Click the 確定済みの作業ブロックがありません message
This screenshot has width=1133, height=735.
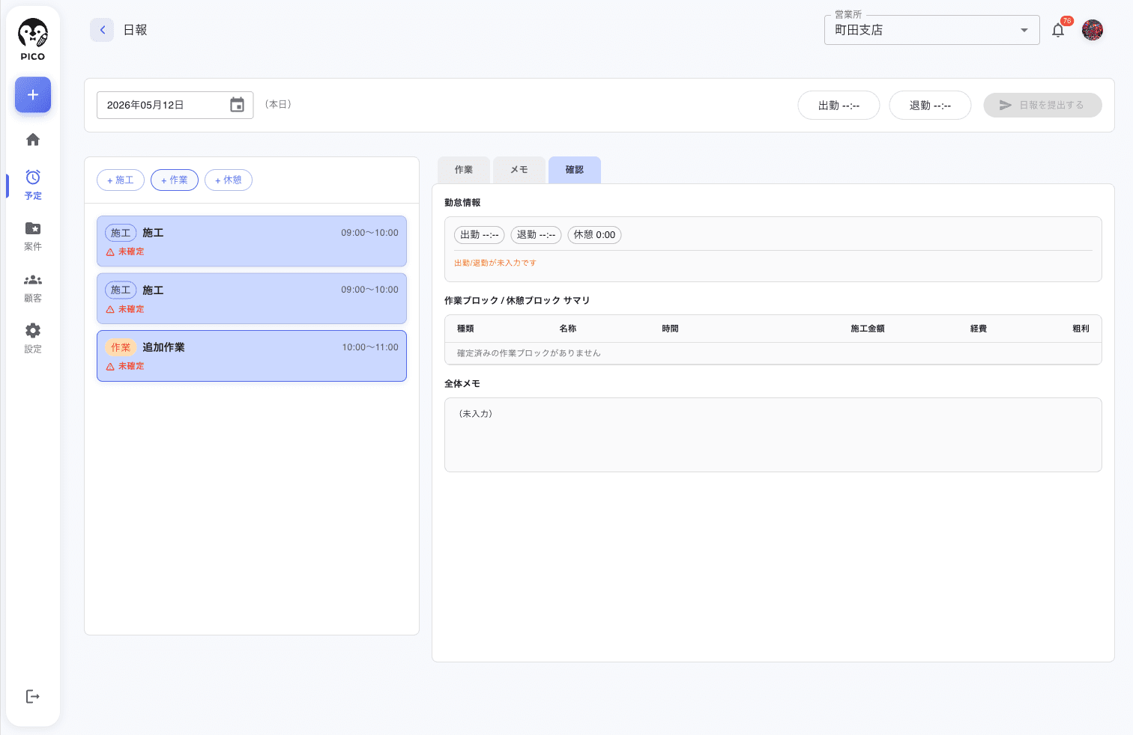pyautogui.click(x=529, y=353)
